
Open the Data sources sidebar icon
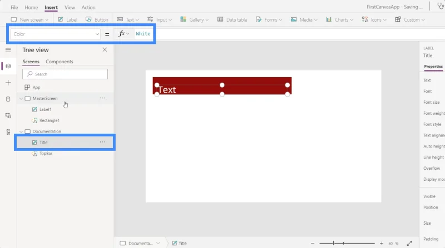click(8, 99)
